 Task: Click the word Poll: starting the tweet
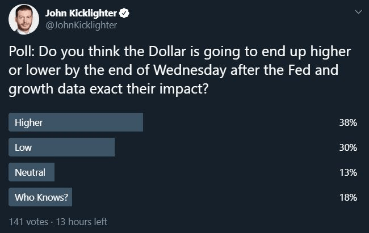tap(22, 51)
